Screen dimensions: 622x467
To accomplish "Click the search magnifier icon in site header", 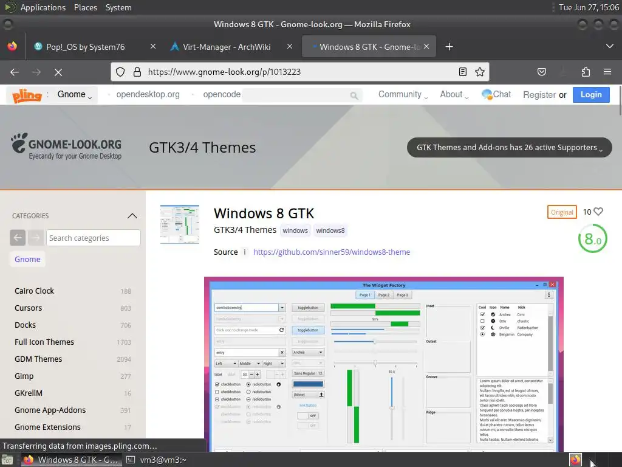I will 354,95.
